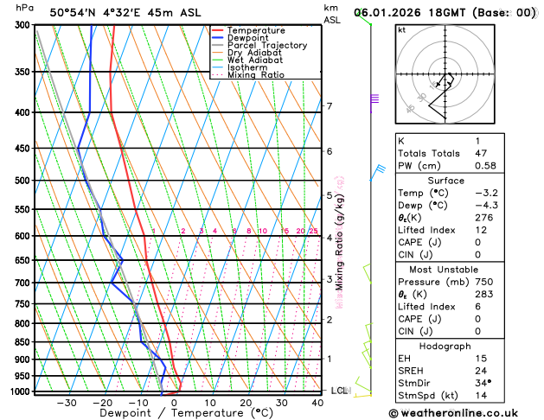Click the hodograph wind plot
Screen dimensions: 544x420
445,74
